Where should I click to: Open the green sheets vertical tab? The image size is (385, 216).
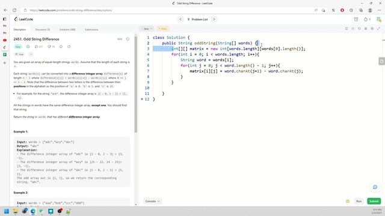(5, 55)
